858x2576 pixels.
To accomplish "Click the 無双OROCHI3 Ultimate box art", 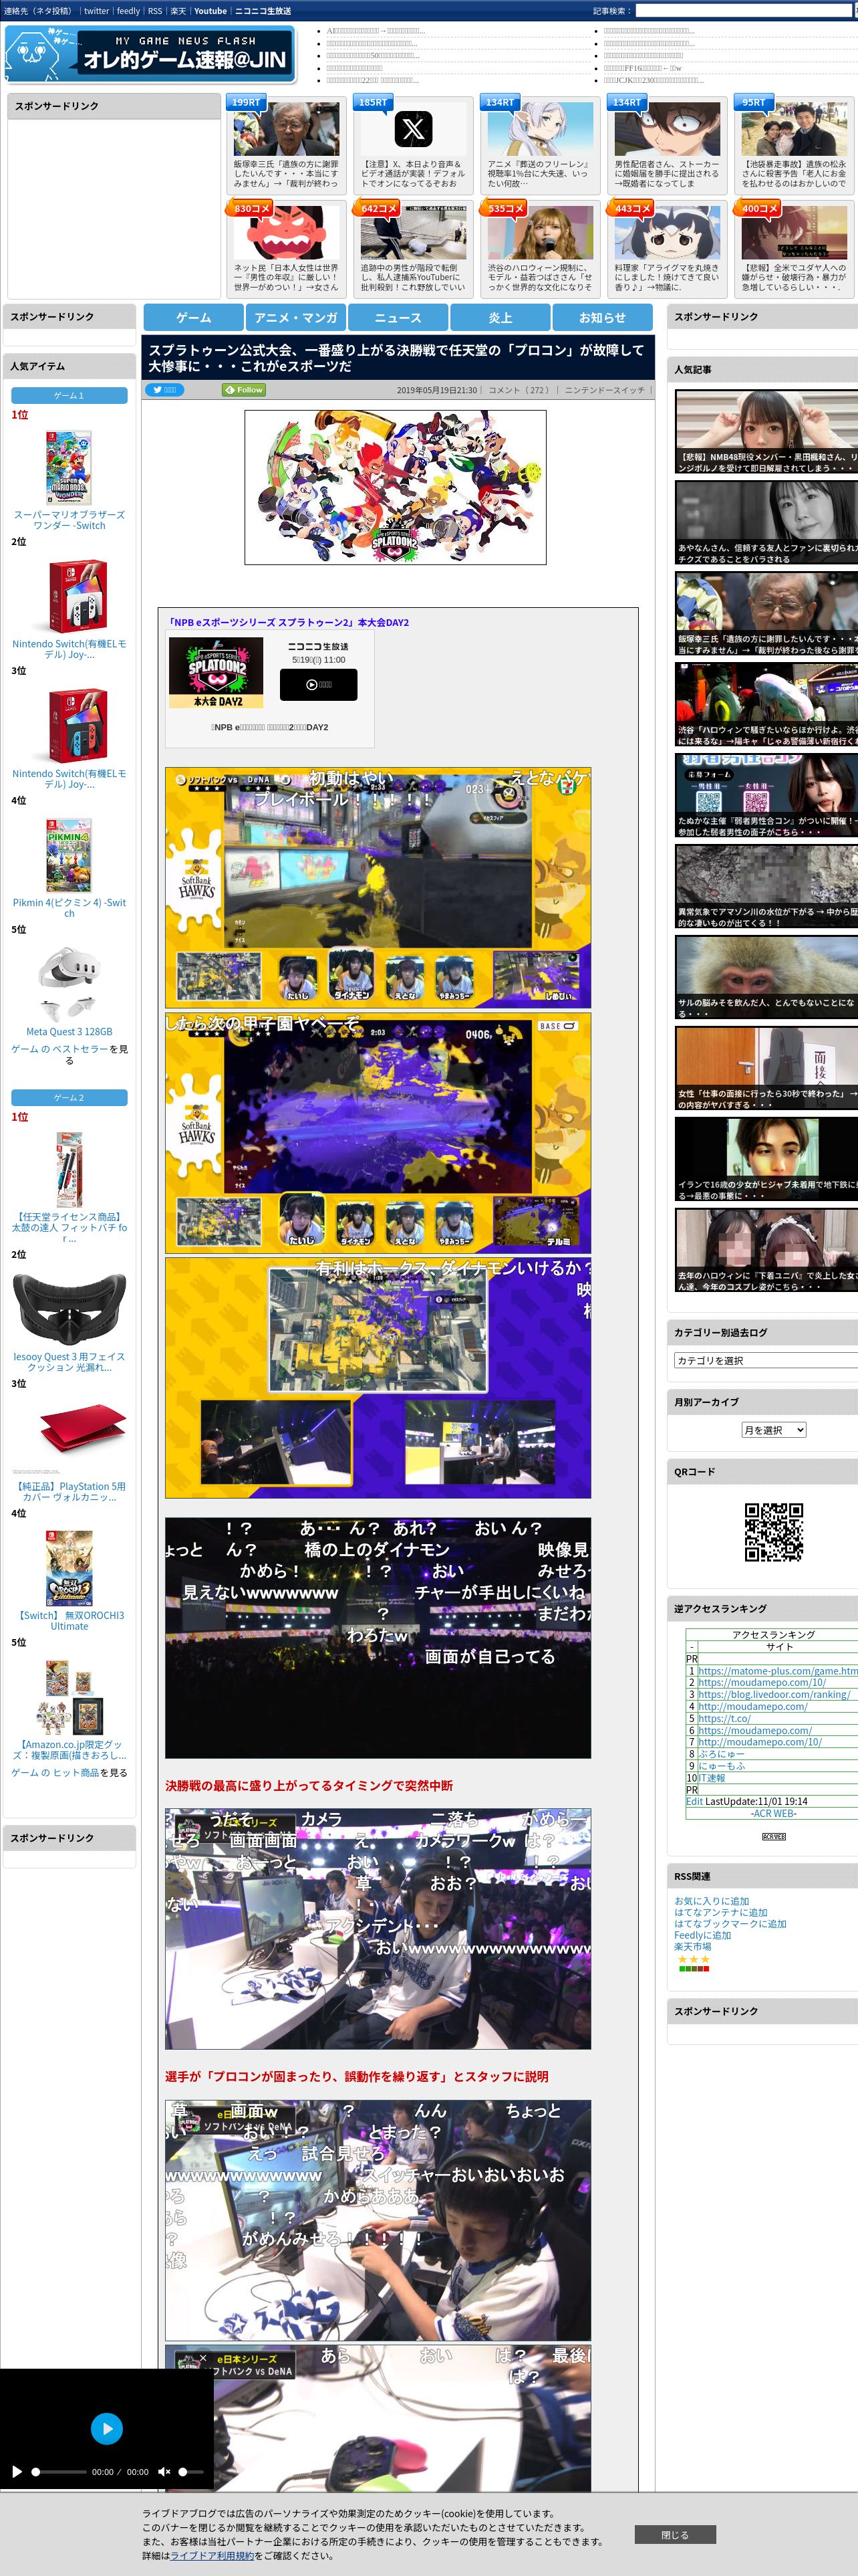I will [69, 1568].
